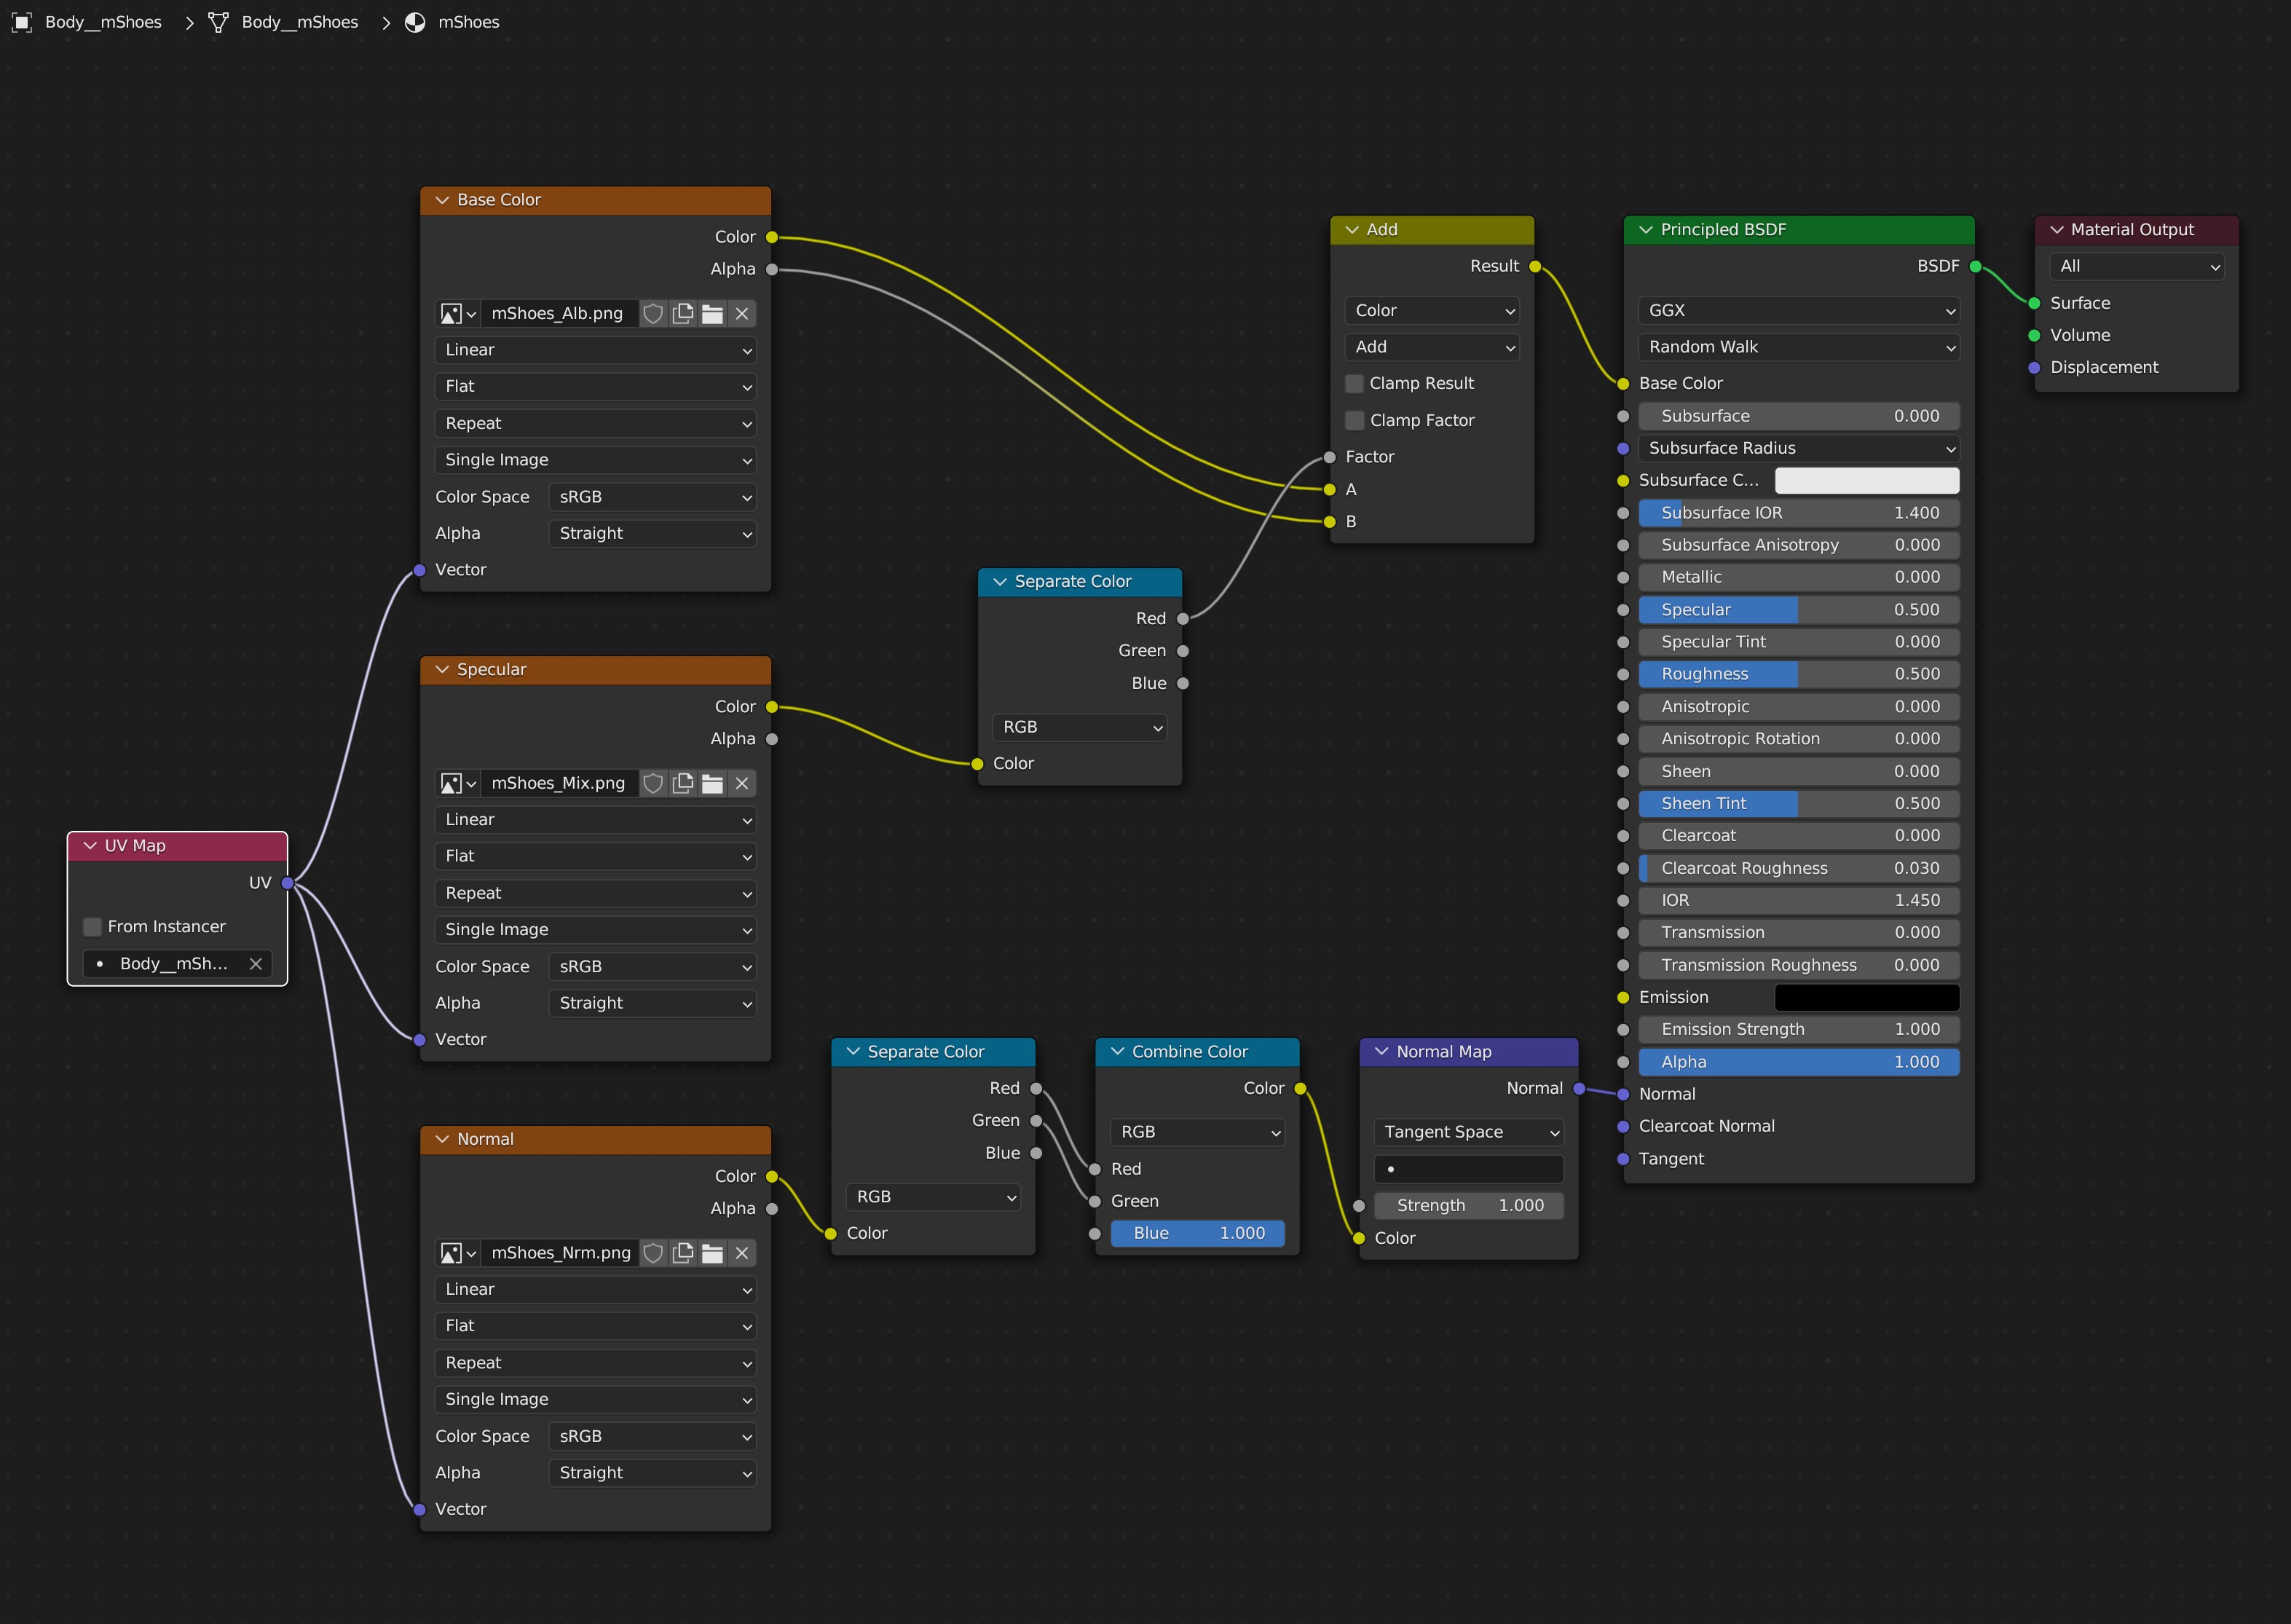Image resolution: width=2291 pixels, height=1624 pixels.
Task: Click the mShoes material sphere icon
Action: 415,22
